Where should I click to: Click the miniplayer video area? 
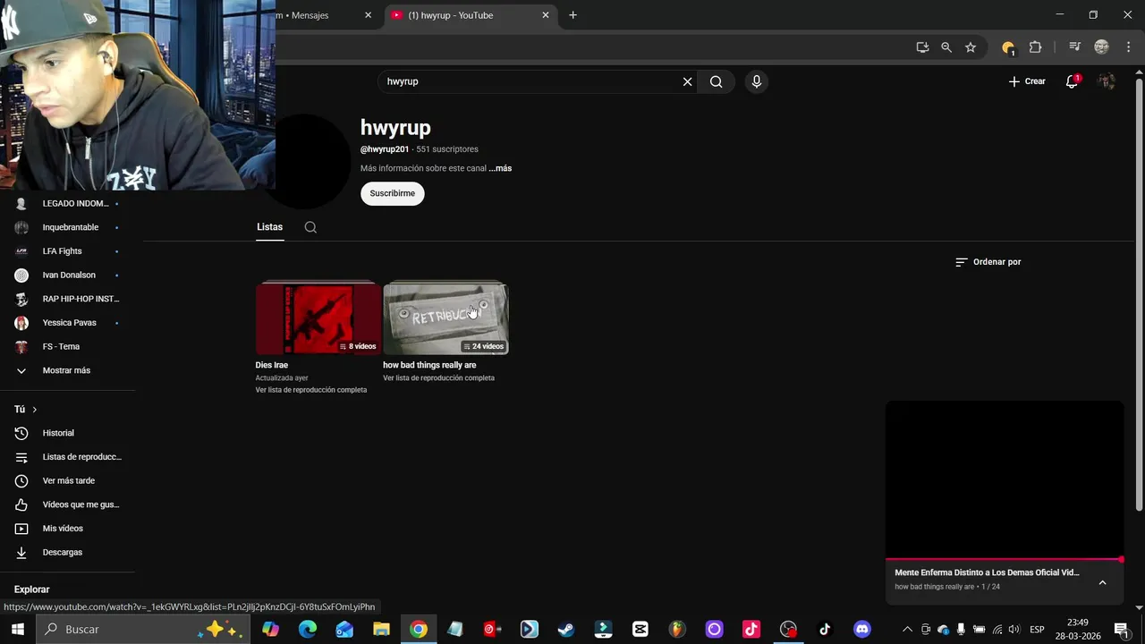(x=1004, y=479)
